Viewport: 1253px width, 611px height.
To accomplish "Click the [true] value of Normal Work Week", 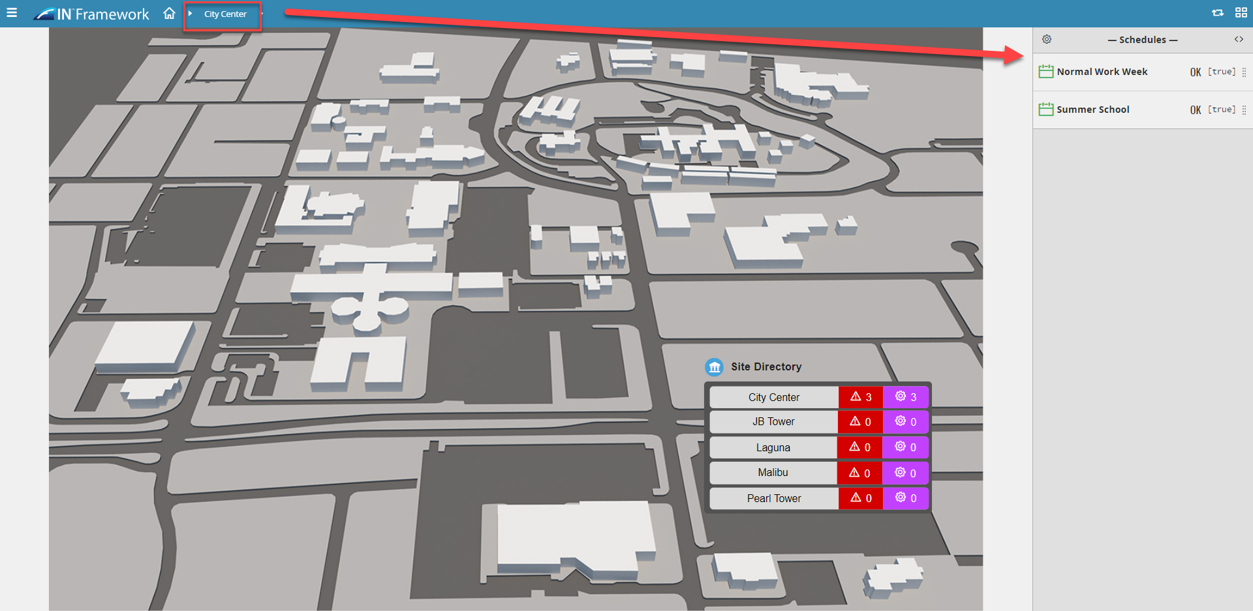I will (1222, 72).
